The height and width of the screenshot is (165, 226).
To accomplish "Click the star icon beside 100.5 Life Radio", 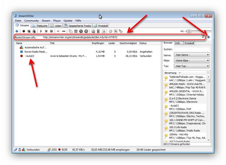I will pos(166,128).
